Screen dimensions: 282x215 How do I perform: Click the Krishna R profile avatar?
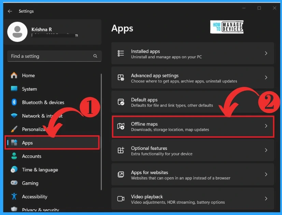pyautogui.click(x=17, y=32)
